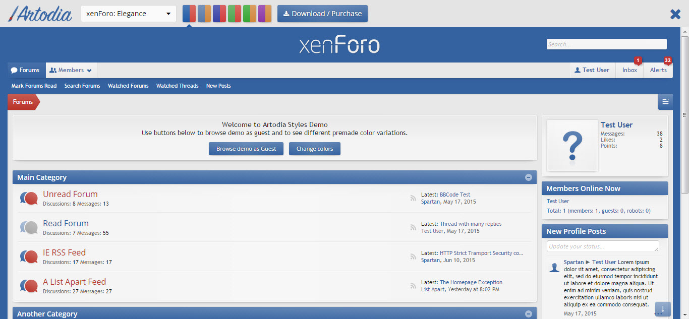Viewport: 689px width, 319px height.
Task: Collapse the Main Category section
Action: (528, 177)
